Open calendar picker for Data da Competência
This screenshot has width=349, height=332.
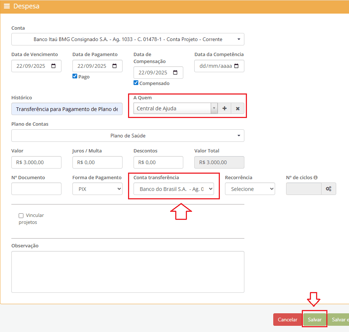click(236, 66)
